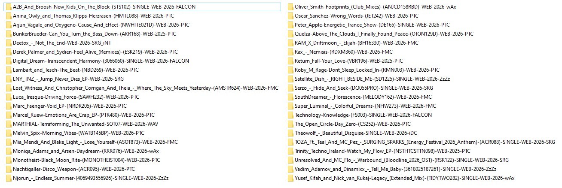Click folder icon of Trinity_Techno_Ireland-Watch_My_Flow_EP

pyautogui.click(x=290, y=151)
